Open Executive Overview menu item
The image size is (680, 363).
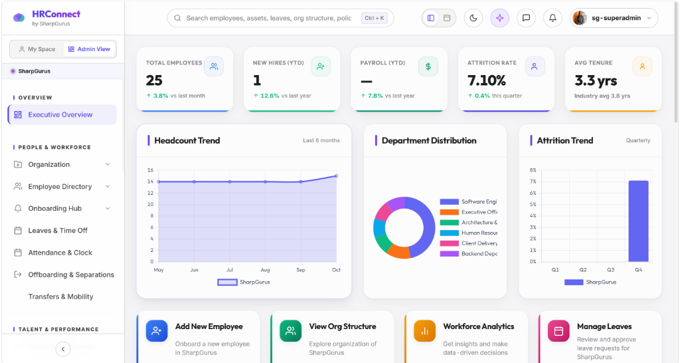(x=62, y=114)
